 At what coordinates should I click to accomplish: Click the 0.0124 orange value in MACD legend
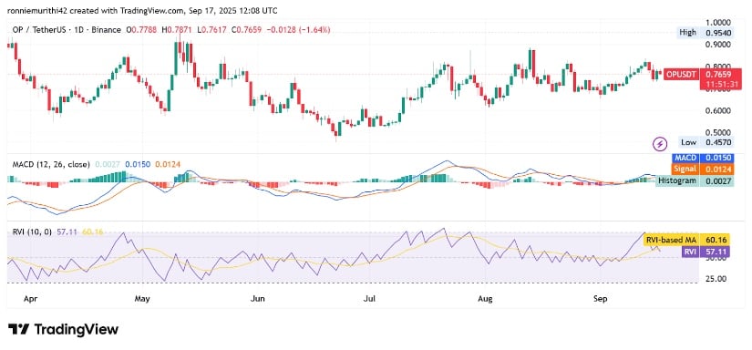click(x=169, y=164)
